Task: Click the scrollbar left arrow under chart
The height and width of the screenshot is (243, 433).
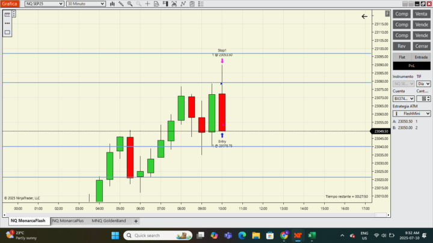Action: (x=4, y=215)
